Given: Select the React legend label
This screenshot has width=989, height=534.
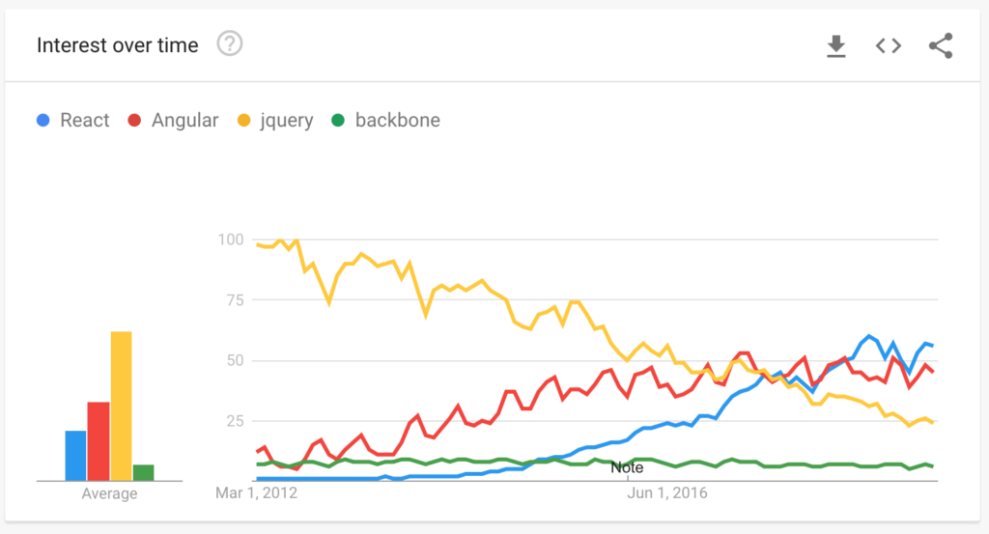Looking at the screenshot, I should (x=85, y=121).
